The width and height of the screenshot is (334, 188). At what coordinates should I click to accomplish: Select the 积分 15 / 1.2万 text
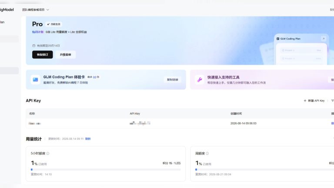coord(171,163)
